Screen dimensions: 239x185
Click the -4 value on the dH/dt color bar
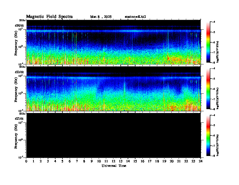coord(214,22)
